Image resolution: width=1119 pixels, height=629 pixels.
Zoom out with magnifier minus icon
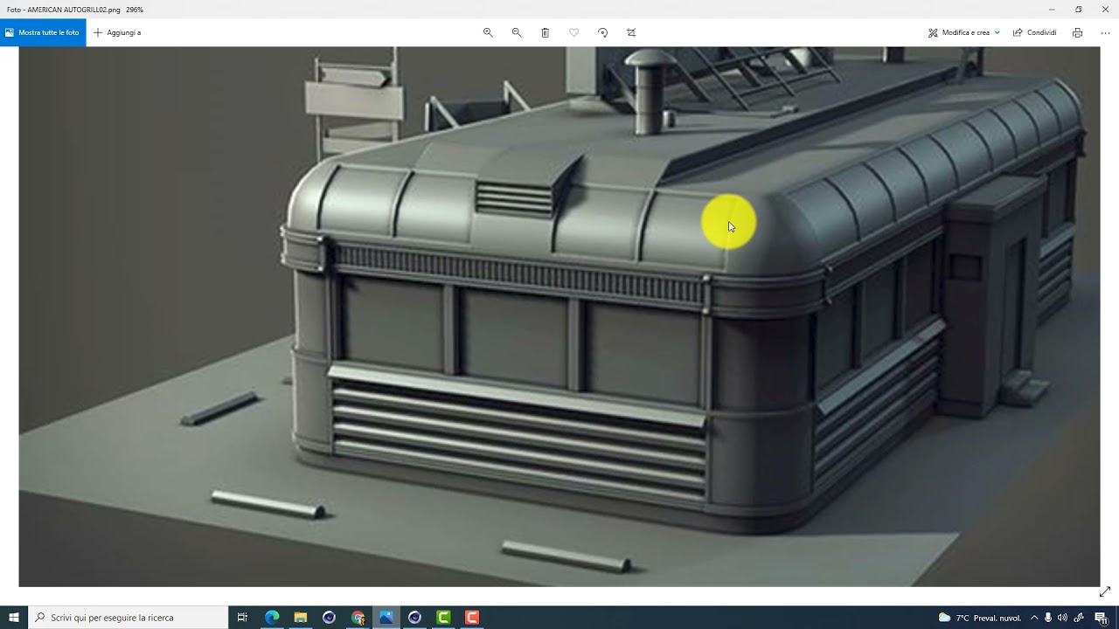pyautogui.click(x=517, y=32)
